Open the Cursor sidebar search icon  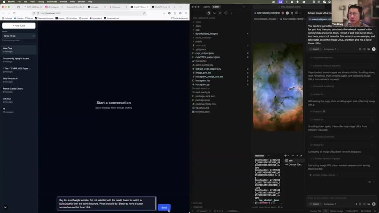tap(214, 13)
